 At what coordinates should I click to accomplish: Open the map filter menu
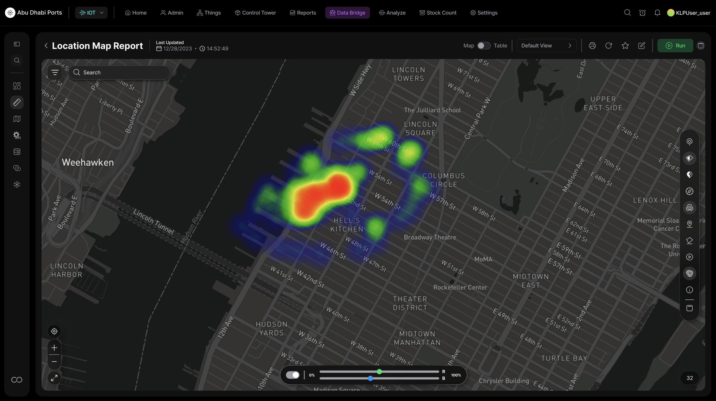[x=55, y=72]
